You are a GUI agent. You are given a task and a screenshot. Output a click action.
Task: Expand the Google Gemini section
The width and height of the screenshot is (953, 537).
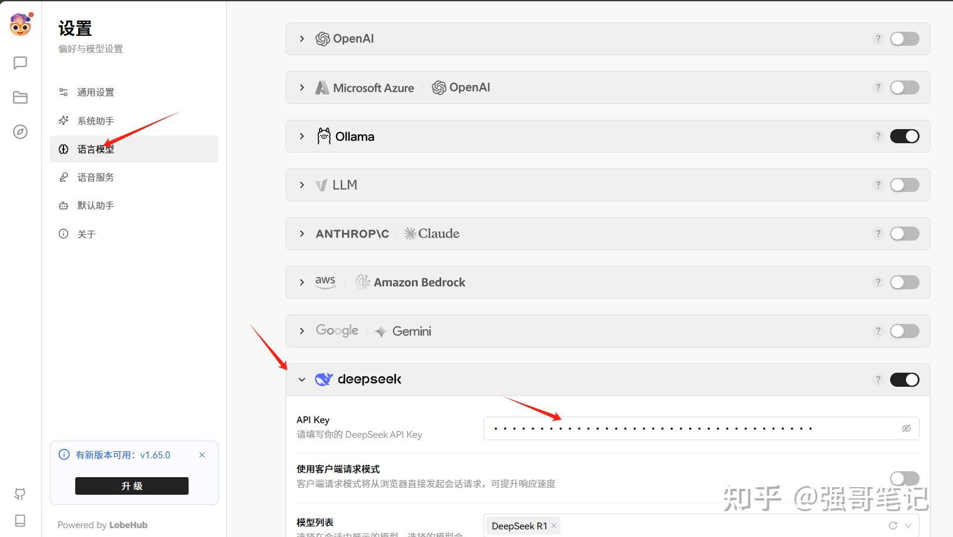[x=302, y=331]
